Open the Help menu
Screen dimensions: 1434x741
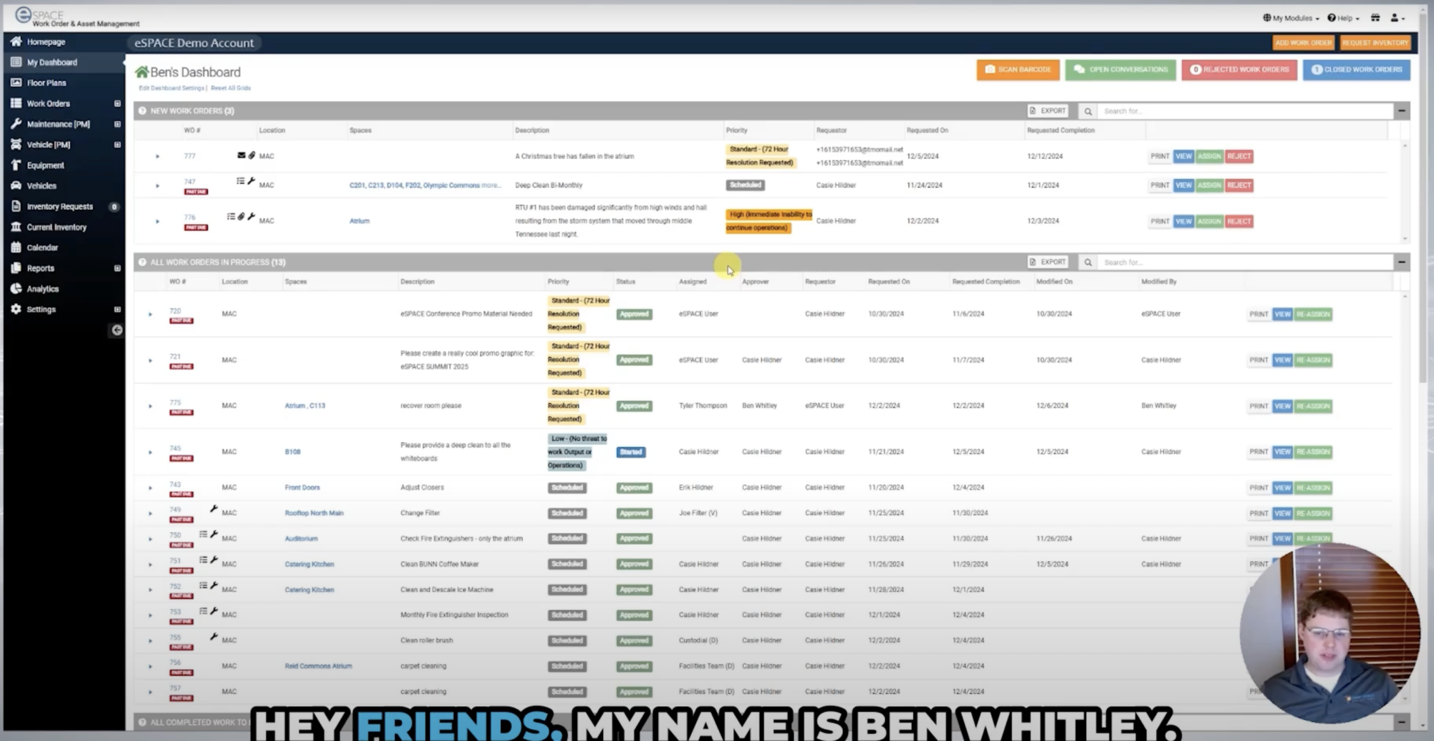1343,18
